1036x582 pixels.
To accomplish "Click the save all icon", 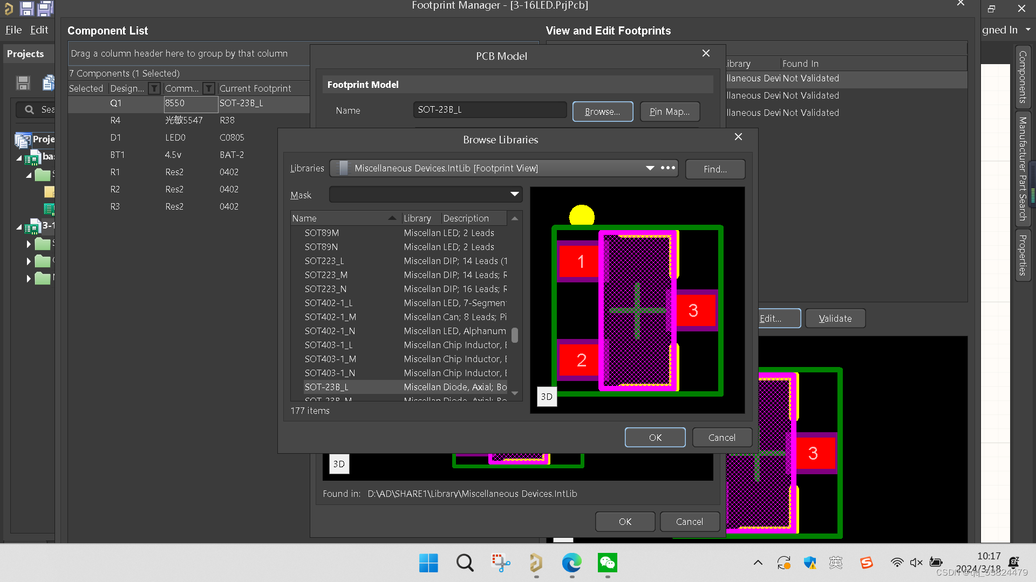I will pyautogui.click(x=45, y=8).
